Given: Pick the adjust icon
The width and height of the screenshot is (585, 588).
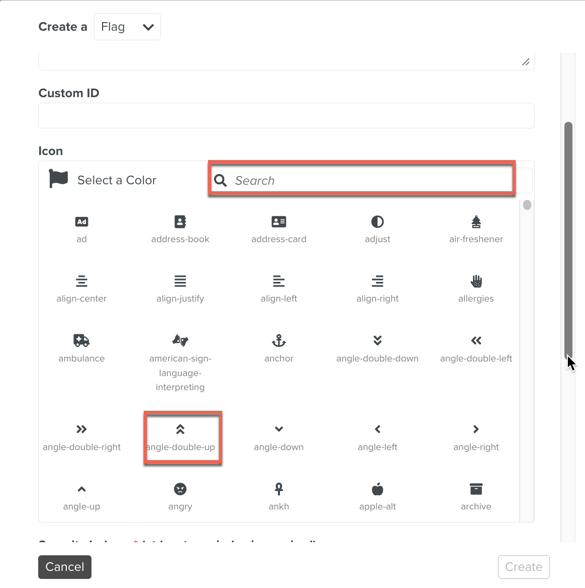Looking at the screenshot, I should pos(377,222).
